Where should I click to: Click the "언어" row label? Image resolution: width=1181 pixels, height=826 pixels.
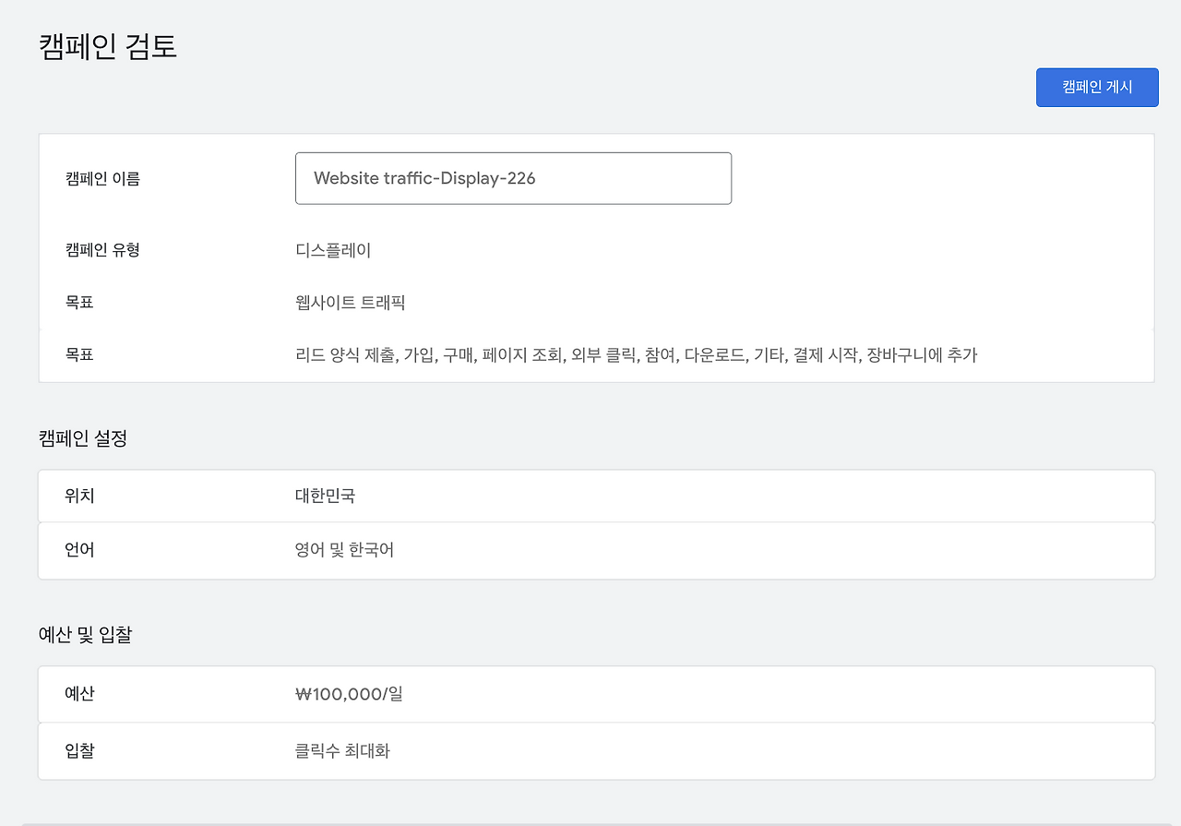coord(79,549)
